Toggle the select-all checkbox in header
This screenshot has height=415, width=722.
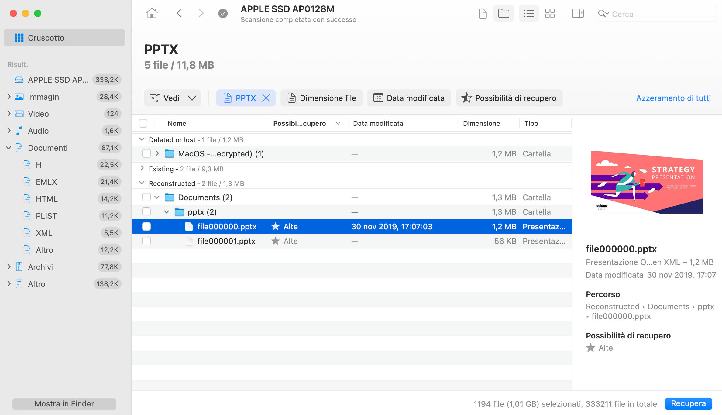click(143, 123)
